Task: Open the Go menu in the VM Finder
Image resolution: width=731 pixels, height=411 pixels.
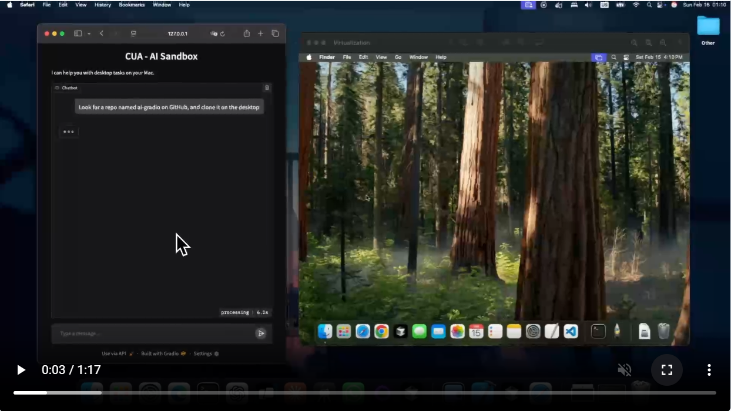Action: [x=398, y=57]
